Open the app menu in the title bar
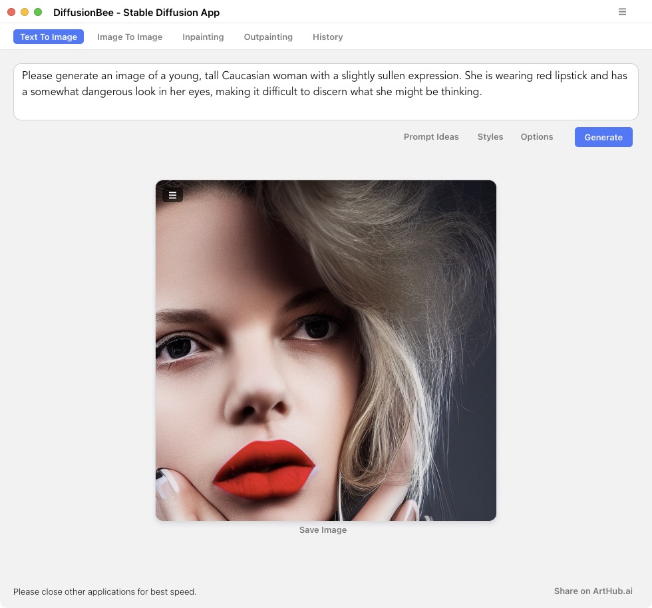This screenshot has height=608, width=652. [x=622, y=11]
